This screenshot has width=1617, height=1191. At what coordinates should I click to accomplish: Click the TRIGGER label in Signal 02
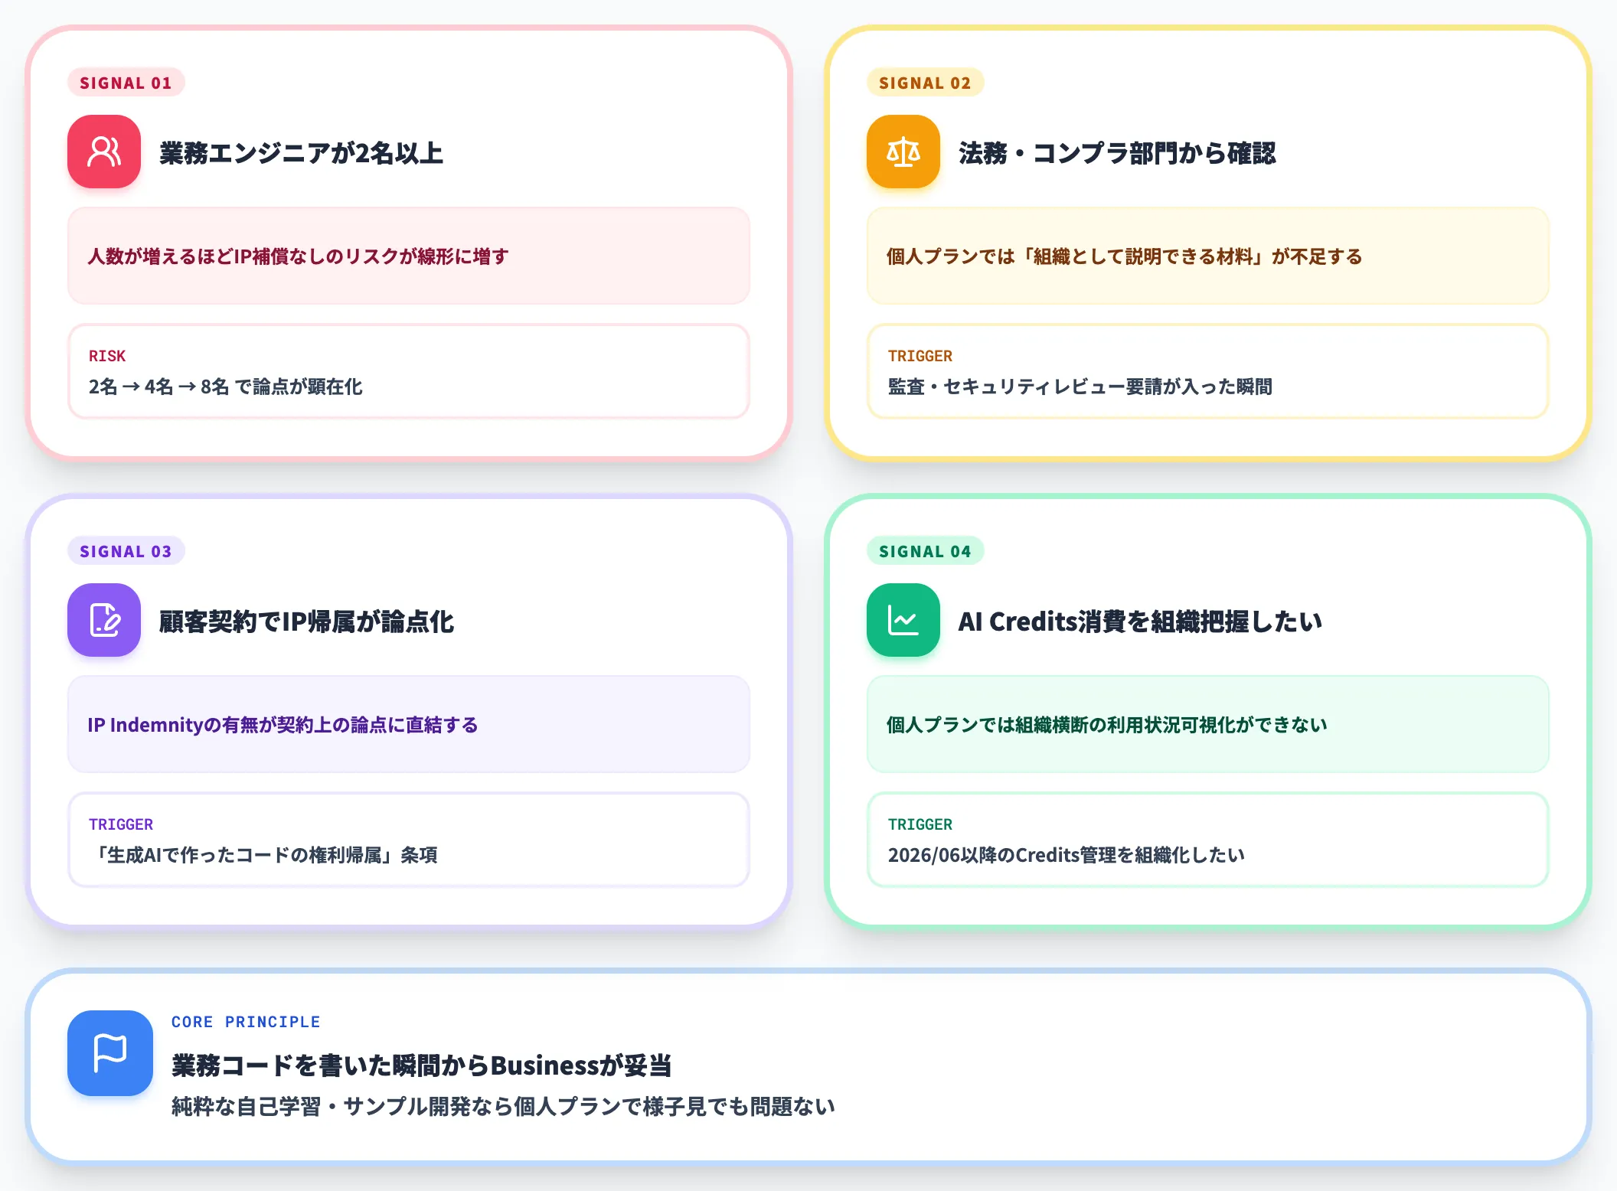(920, 356)
